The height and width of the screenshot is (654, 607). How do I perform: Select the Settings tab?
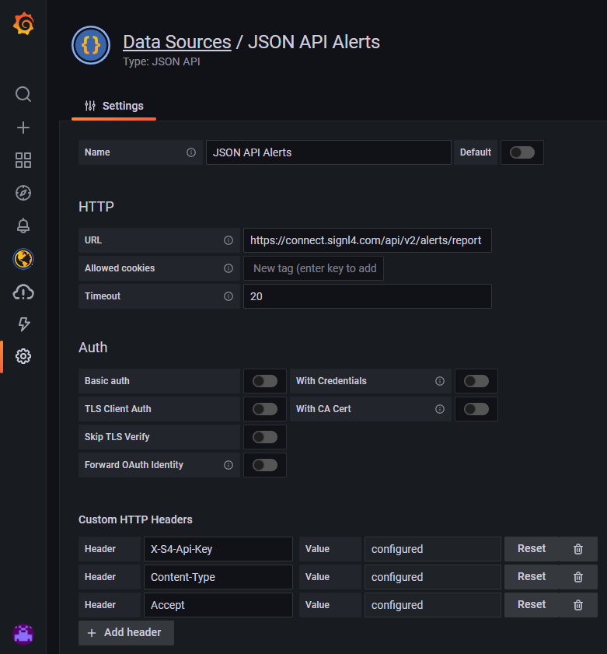pyautogui.click(x=113, y=106)
